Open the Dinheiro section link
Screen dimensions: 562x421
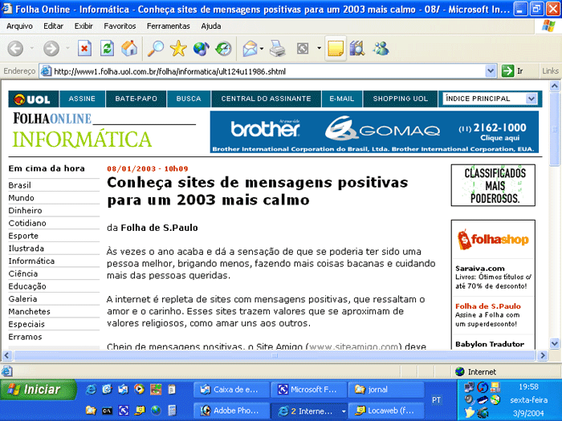(25, 210)
